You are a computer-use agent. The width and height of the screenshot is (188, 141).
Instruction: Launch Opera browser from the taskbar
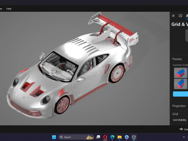(x=105, y=137)
